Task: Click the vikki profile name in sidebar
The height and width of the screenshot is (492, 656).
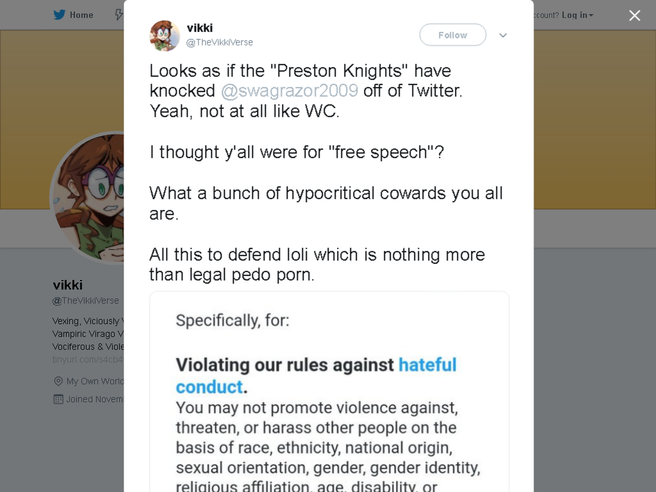Action: coord(67,285)
